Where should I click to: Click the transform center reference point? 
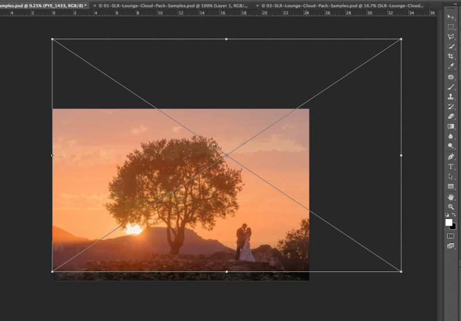pos(226,155)
